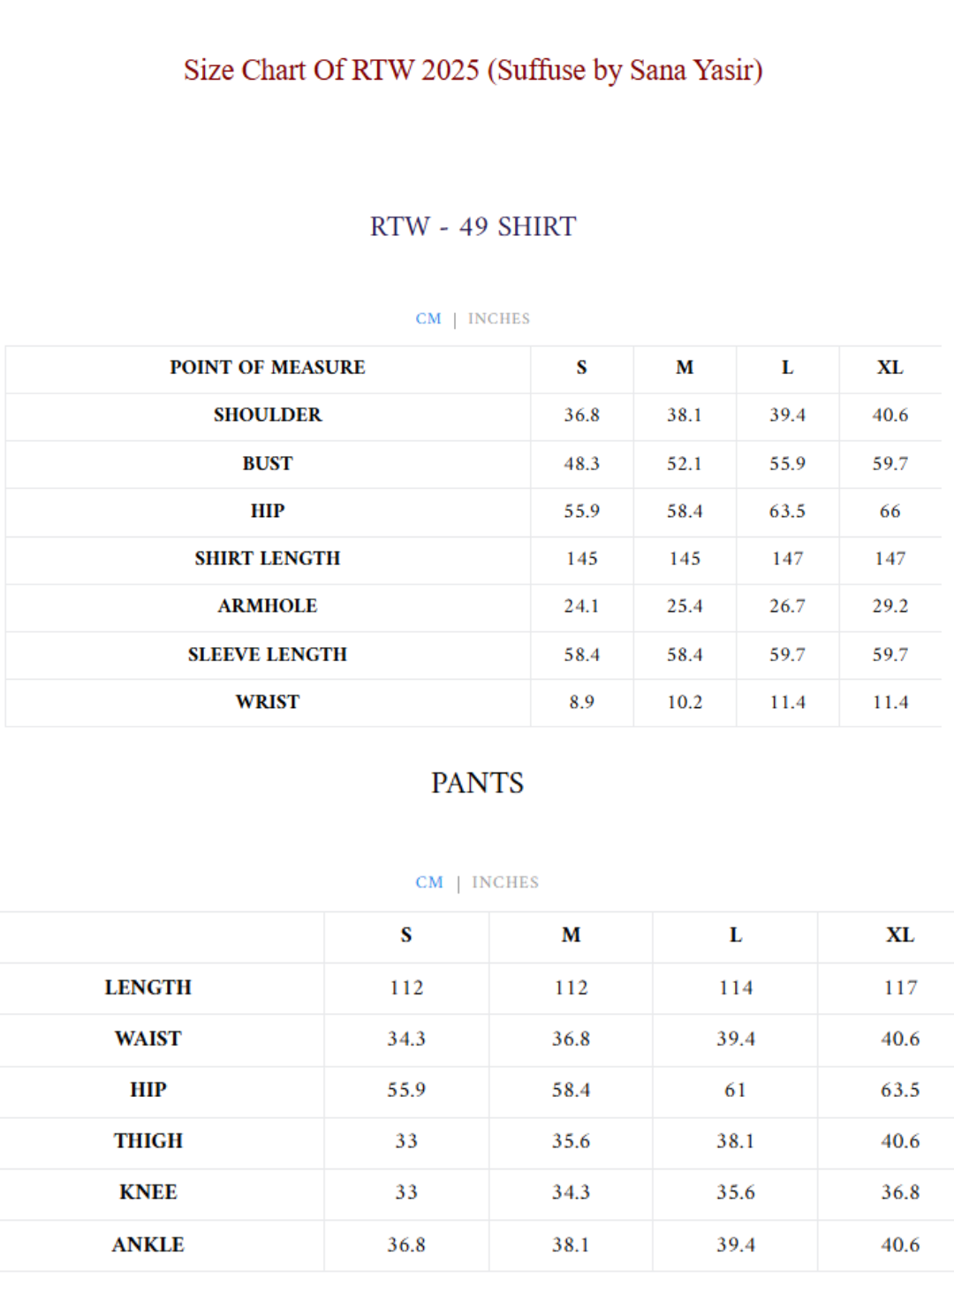Select CM units for pants chart

429,882
